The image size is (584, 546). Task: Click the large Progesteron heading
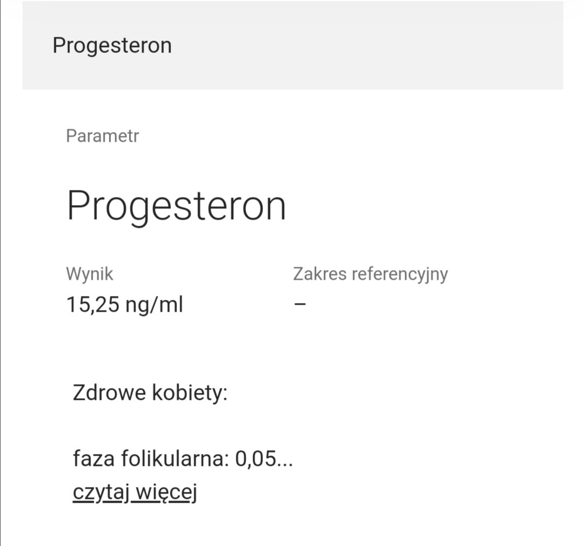[176, 206]
